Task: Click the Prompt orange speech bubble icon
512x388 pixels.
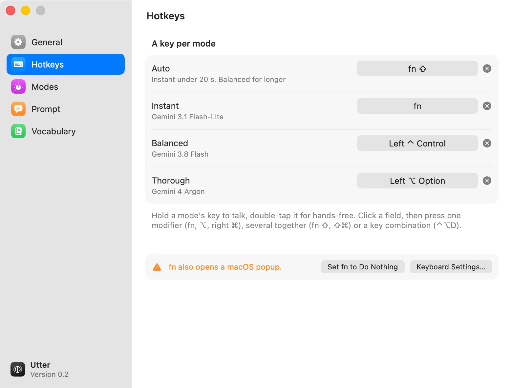Action: 18,109
